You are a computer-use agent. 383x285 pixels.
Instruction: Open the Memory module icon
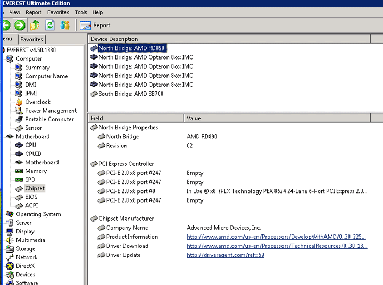tap(19, 171)
